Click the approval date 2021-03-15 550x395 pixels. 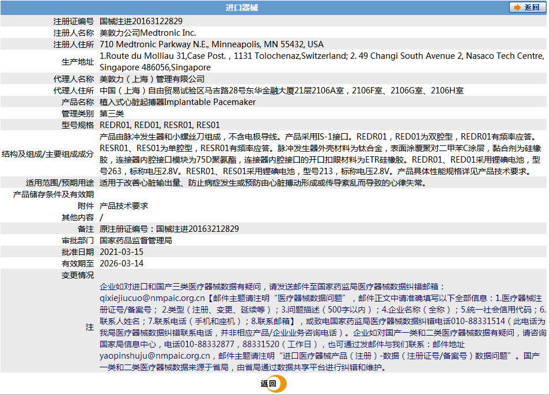pos(122,252)
